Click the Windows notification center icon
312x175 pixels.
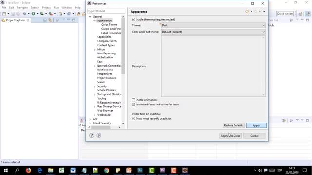(x=305, y=170)
